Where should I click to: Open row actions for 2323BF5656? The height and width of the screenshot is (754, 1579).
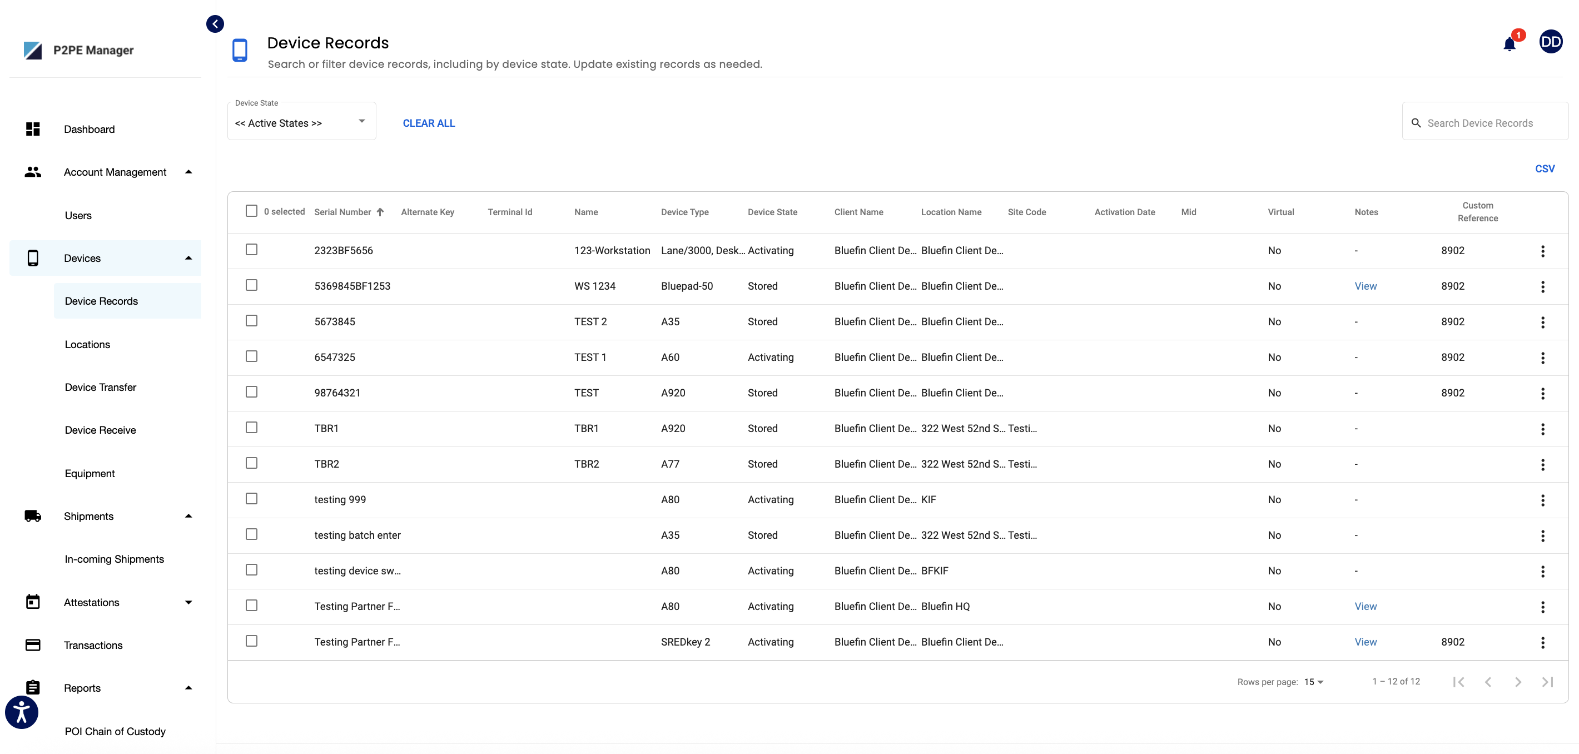[x=1543, y=251]
